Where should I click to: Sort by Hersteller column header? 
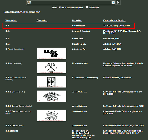(77, 20)
